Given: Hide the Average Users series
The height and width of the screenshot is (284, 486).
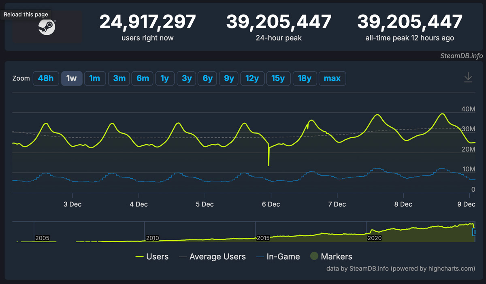Looking at the screenshot, I should pyautogui.click(x=217, y=256).
